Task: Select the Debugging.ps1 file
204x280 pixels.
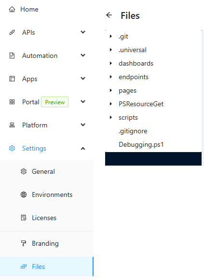Action: (141, 145)
